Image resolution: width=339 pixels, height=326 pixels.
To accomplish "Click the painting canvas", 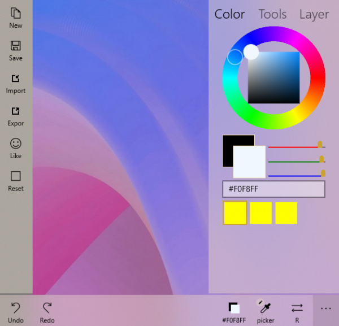I will tap(120, 147).
